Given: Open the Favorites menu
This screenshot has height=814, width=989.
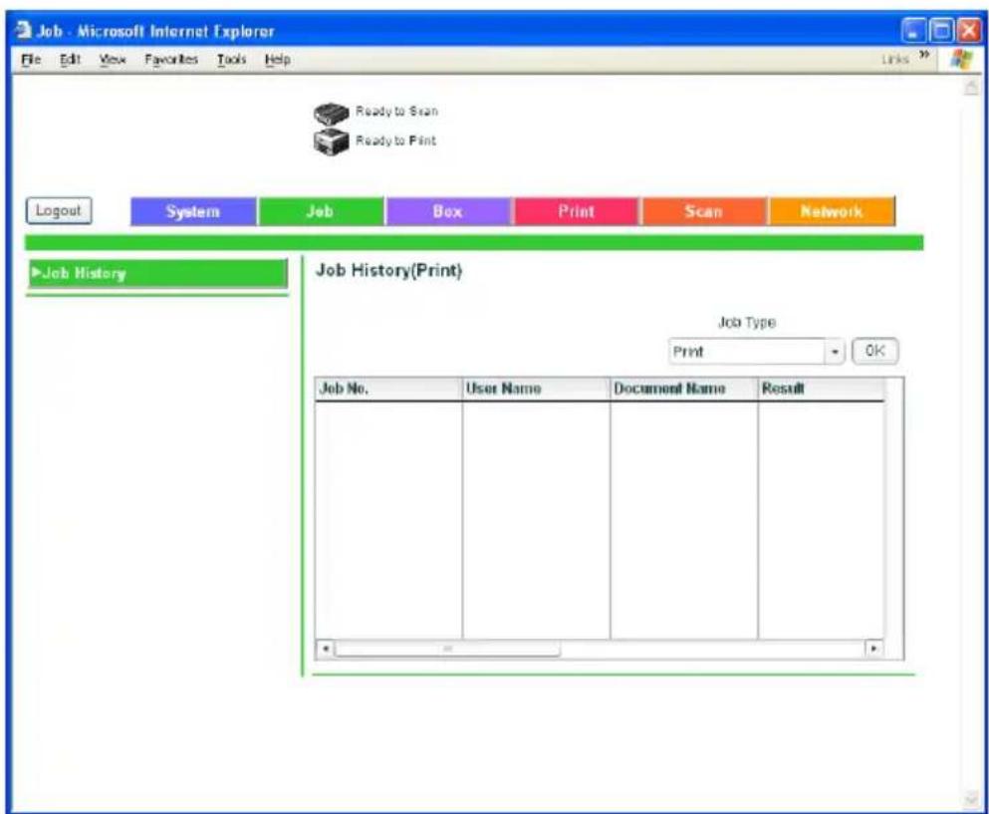Looking at the screenshot, I should (171, 60).
